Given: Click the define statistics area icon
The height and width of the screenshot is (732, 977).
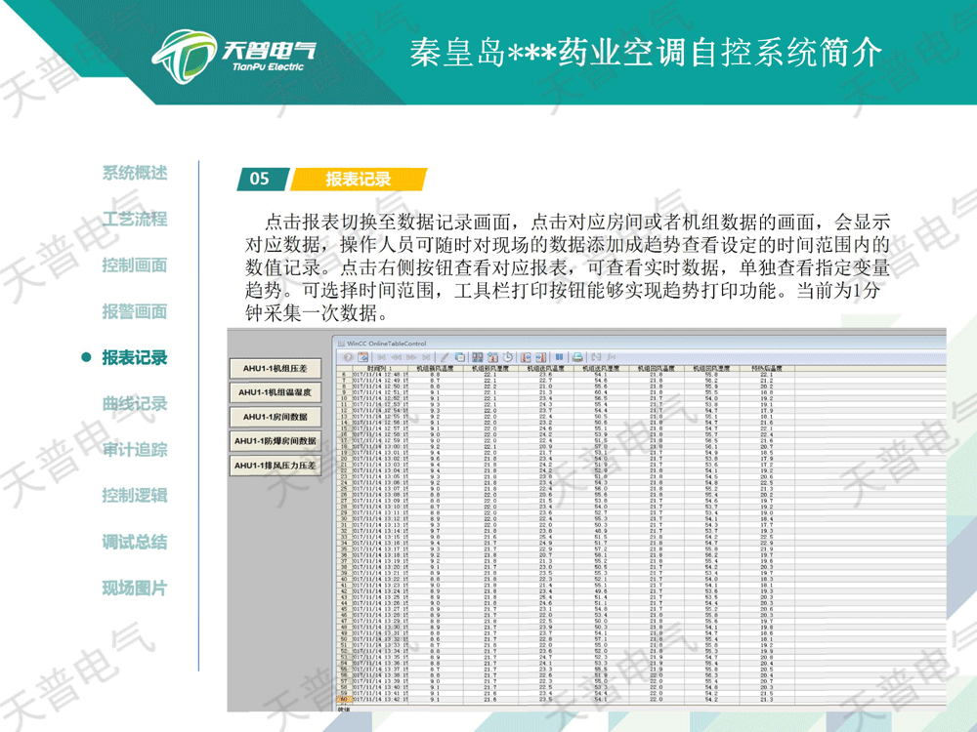Looking at the screenshot, I should (596, 357).
